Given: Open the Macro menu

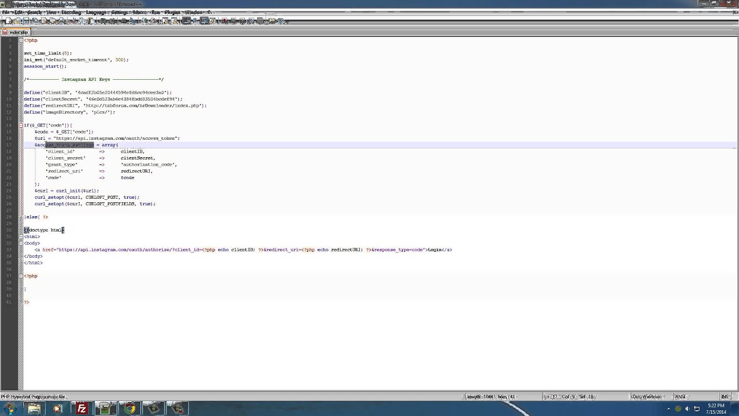Looking at the screenshot, I should tap(139, 12).
